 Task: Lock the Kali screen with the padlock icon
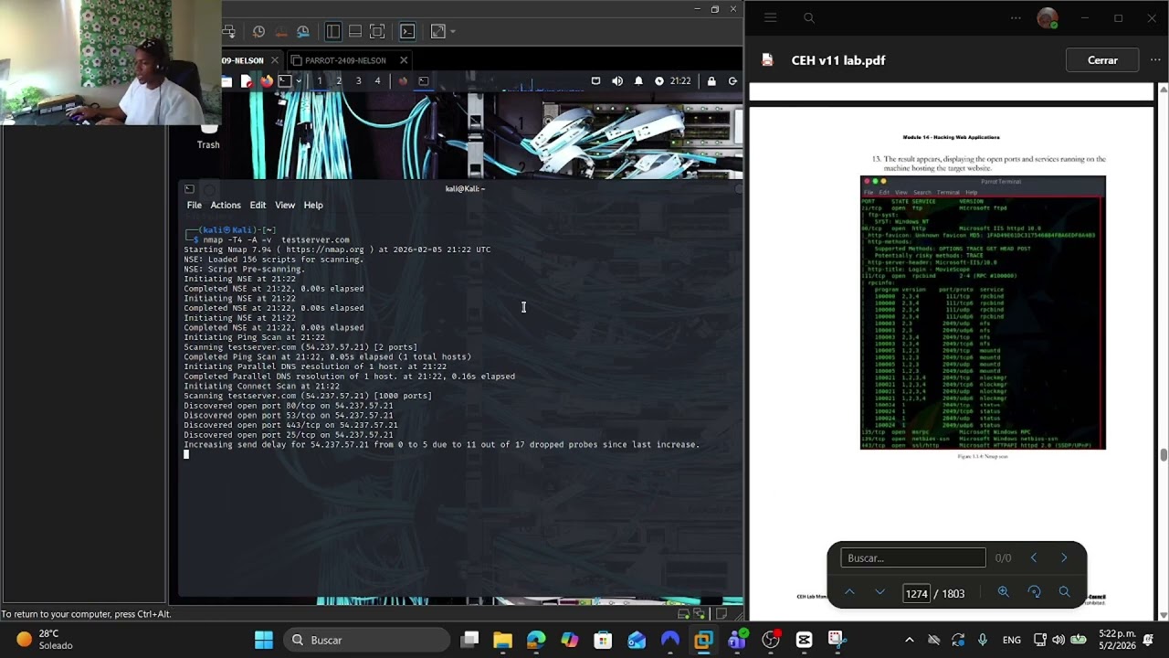[x=711, y=81]
